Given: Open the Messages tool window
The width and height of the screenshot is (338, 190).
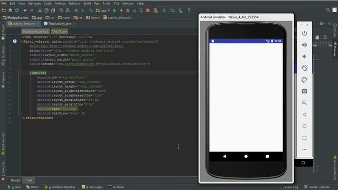Looking at the screenshot, I should point(92,187).
